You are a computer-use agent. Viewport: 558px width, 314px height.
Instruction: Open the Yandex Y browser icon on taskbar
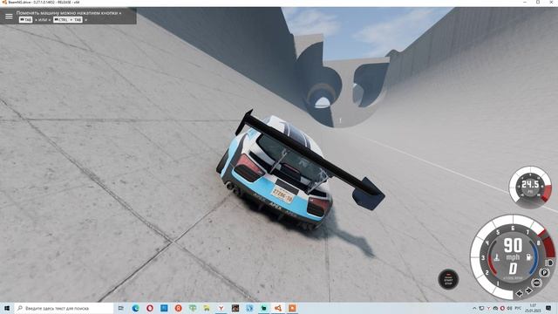(221, 308)
